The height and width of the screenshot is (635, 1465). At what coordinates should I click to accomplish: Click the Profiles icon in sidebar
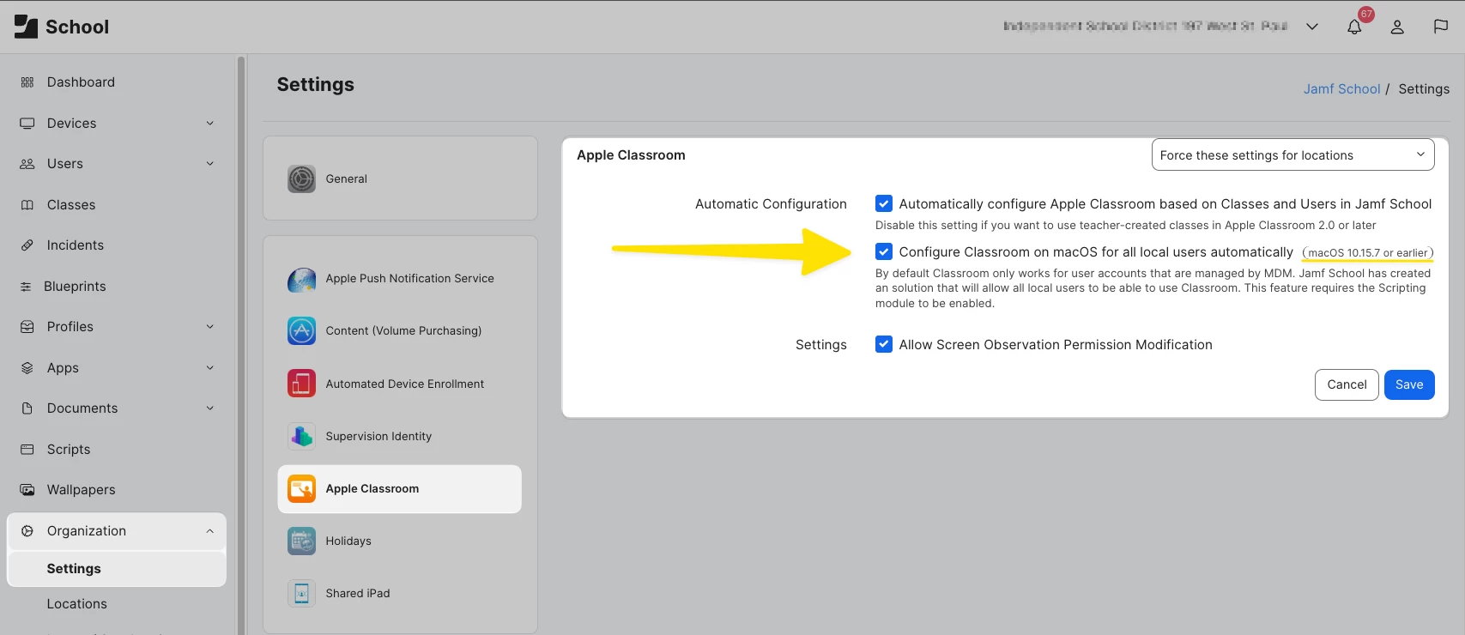click(x=27, y=327)
